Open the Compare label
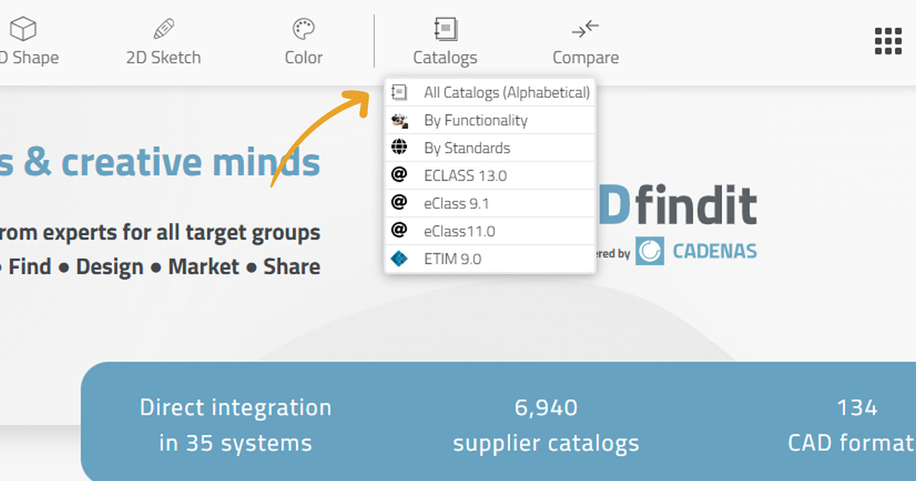The height and width of the screenshot is (481, 916). click(585, 58)
